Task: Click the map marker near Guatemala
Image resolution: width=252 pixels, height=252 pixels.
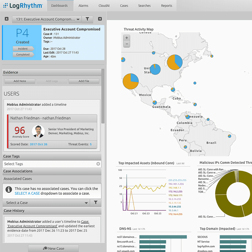Action: (x=155, y=102)
